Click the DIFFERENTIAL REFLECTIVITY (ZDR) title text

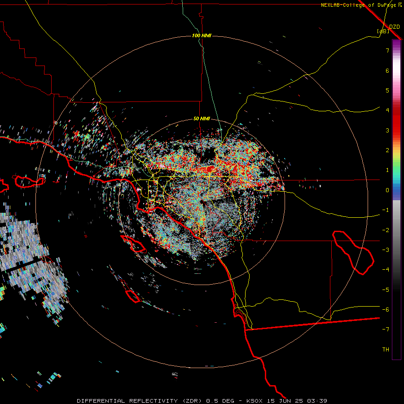(140, 401)
